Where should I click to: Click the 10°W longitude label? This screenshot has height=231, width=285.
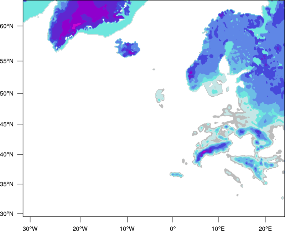pyautogui.click(x=127, y=229)
